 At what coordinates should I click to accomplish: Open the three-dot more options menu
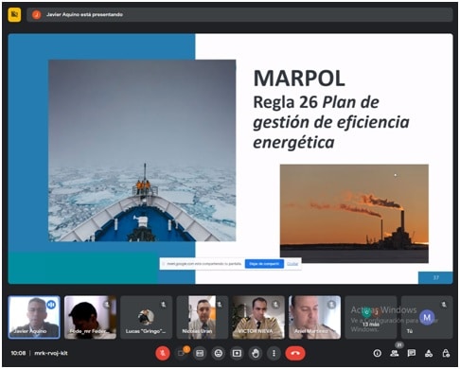[274, 353]
